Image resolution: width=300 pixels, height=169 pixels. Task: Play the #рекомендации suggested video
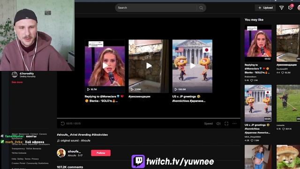149,66
